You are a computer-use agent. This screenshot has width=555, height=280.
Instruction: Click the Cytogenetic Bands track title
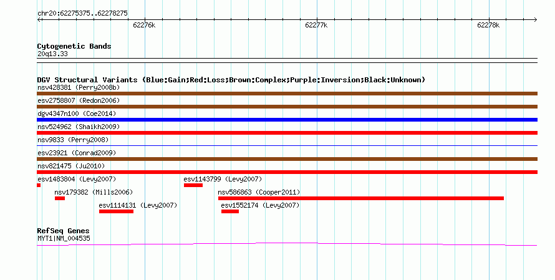(x=74, y=46)
